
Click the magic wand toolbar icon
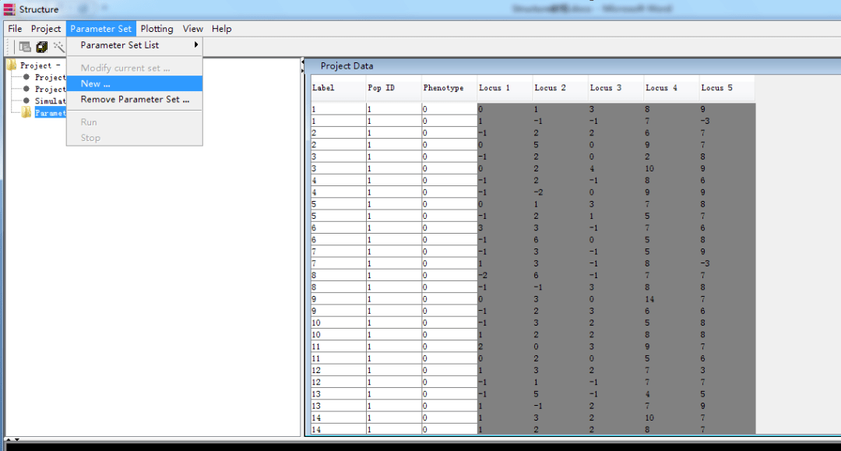tap(58, 47)
